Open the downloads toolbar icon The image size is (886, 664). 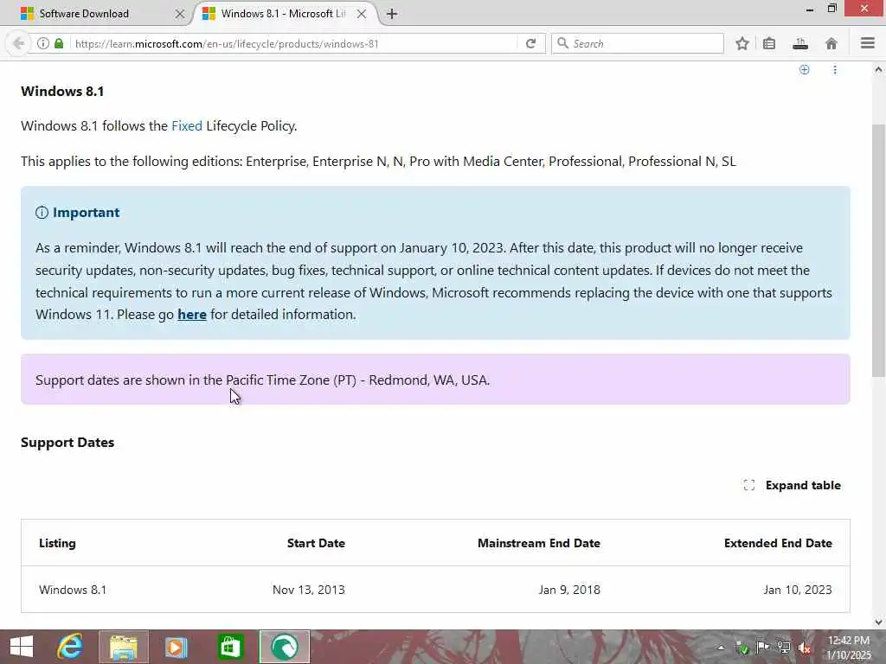tap(800, 43)
